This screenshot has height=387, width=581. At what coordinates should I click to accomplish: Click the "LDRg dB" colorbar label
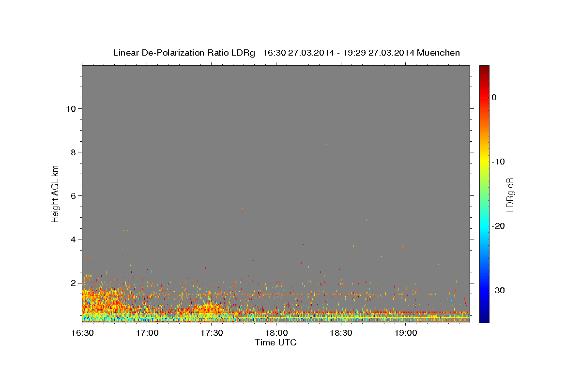point(509,194)
